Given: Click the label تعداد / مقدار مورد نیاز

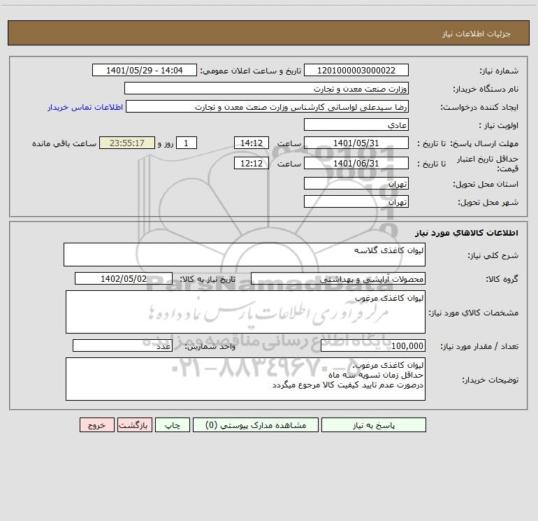Looking at the screenshot, I should [x=479, y=347].
